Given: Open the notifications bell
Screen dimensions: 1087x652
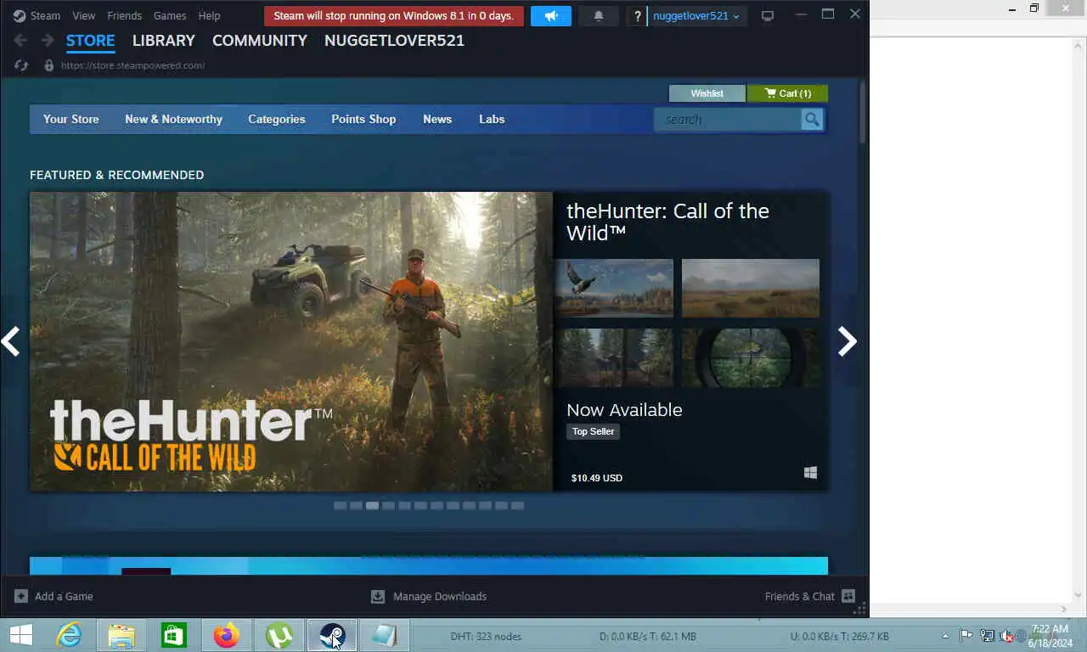Looking at the screenshot, I should point(599,16).
